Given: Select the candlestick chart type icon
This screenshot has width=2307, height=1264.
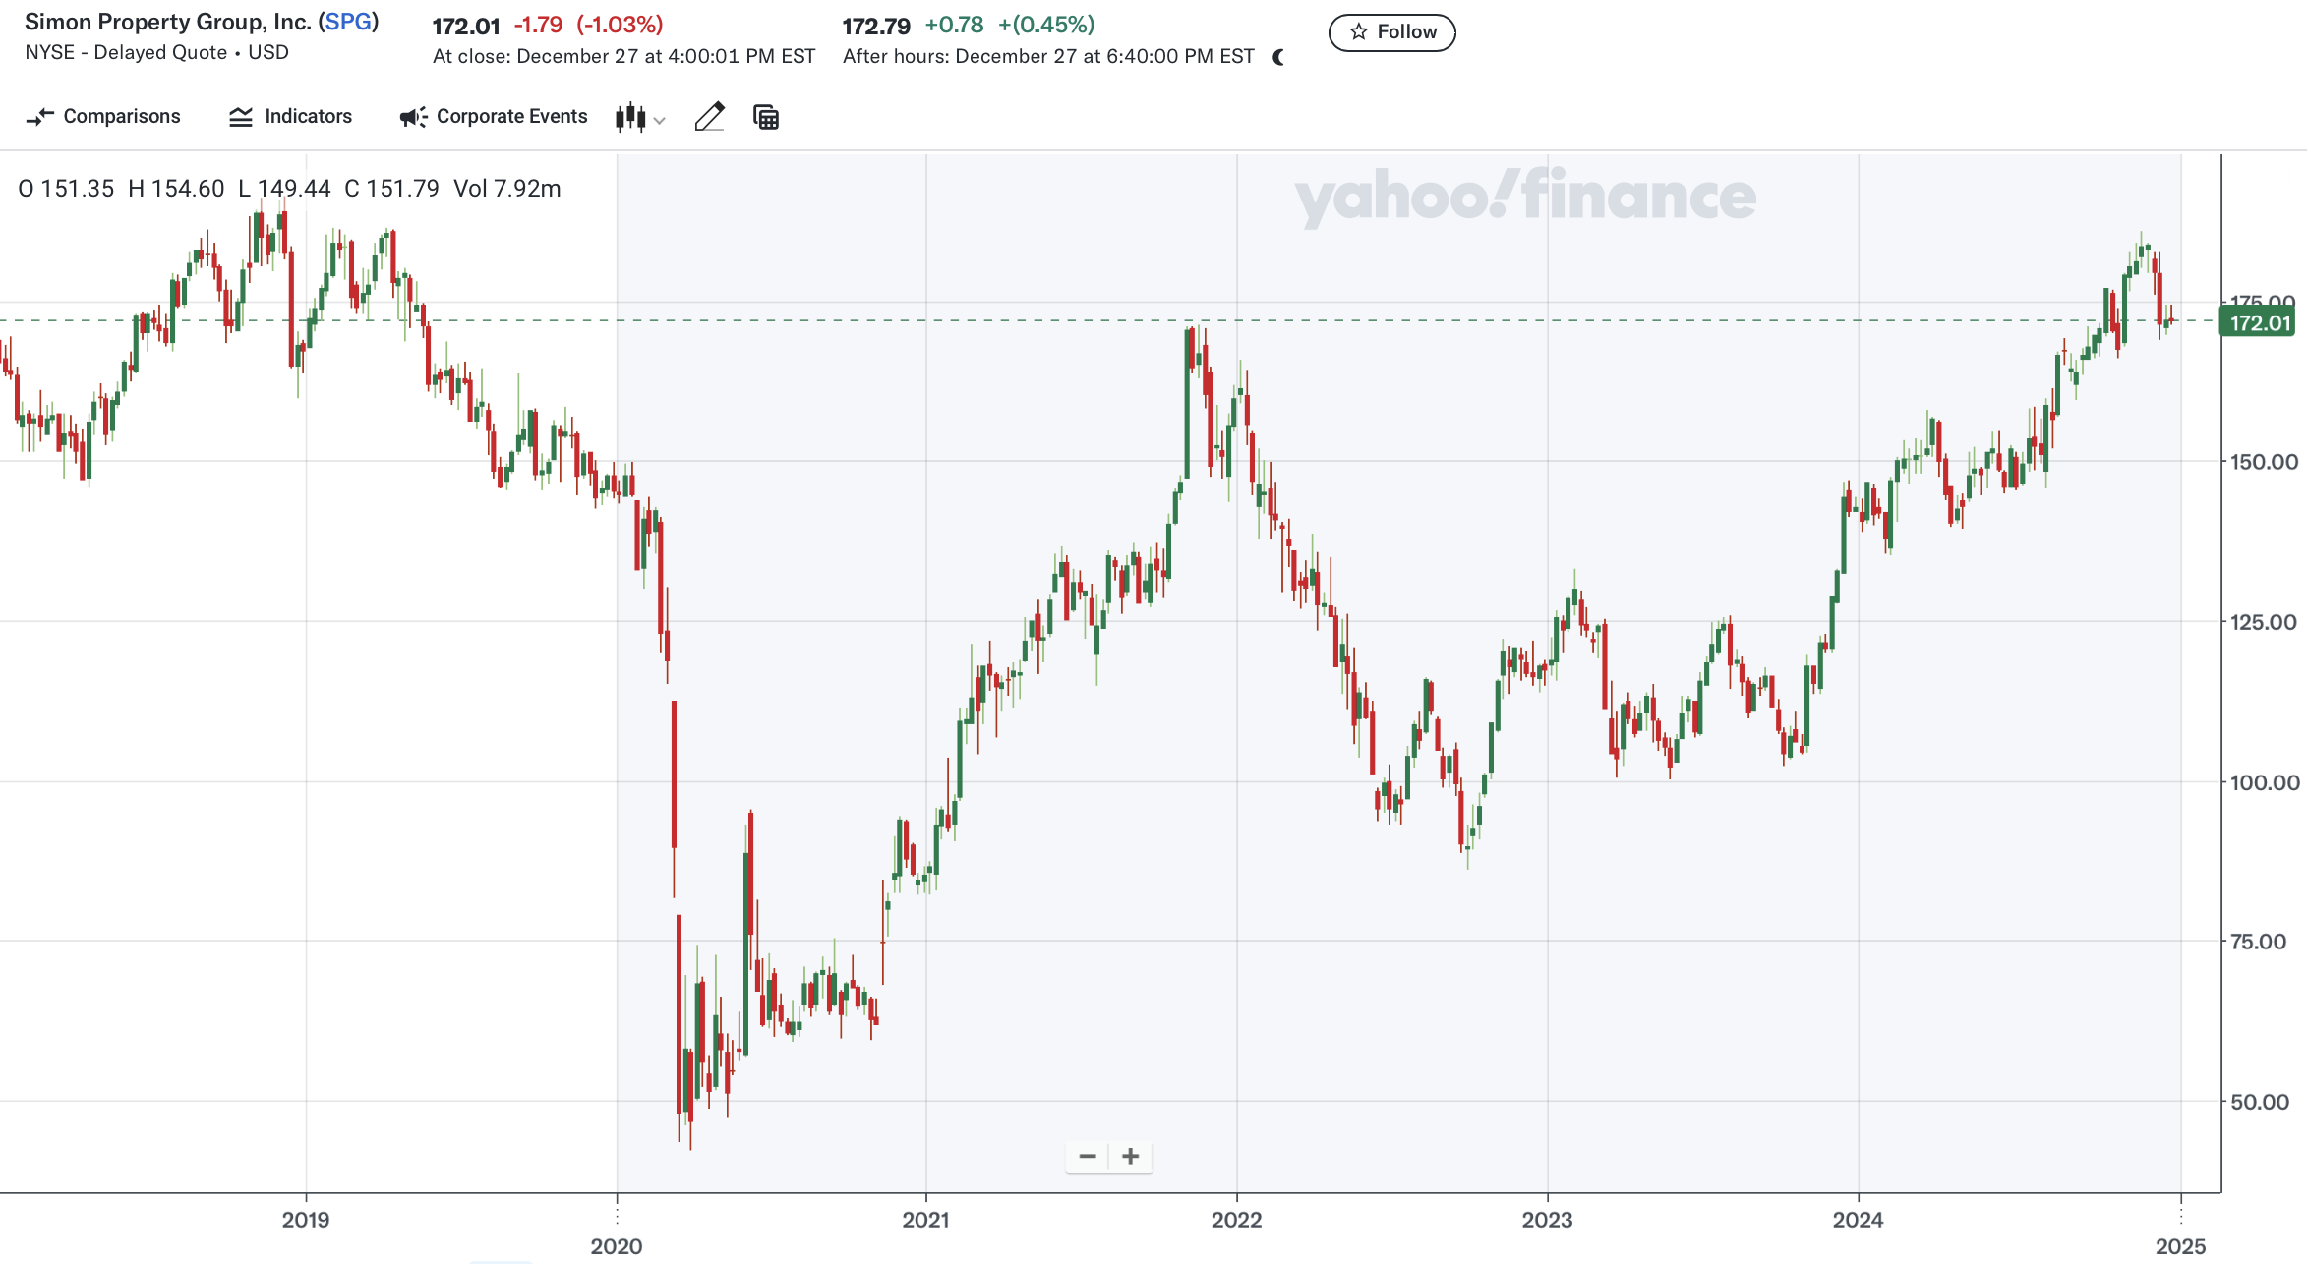Looking at the screenshot, I should (630, 118).
